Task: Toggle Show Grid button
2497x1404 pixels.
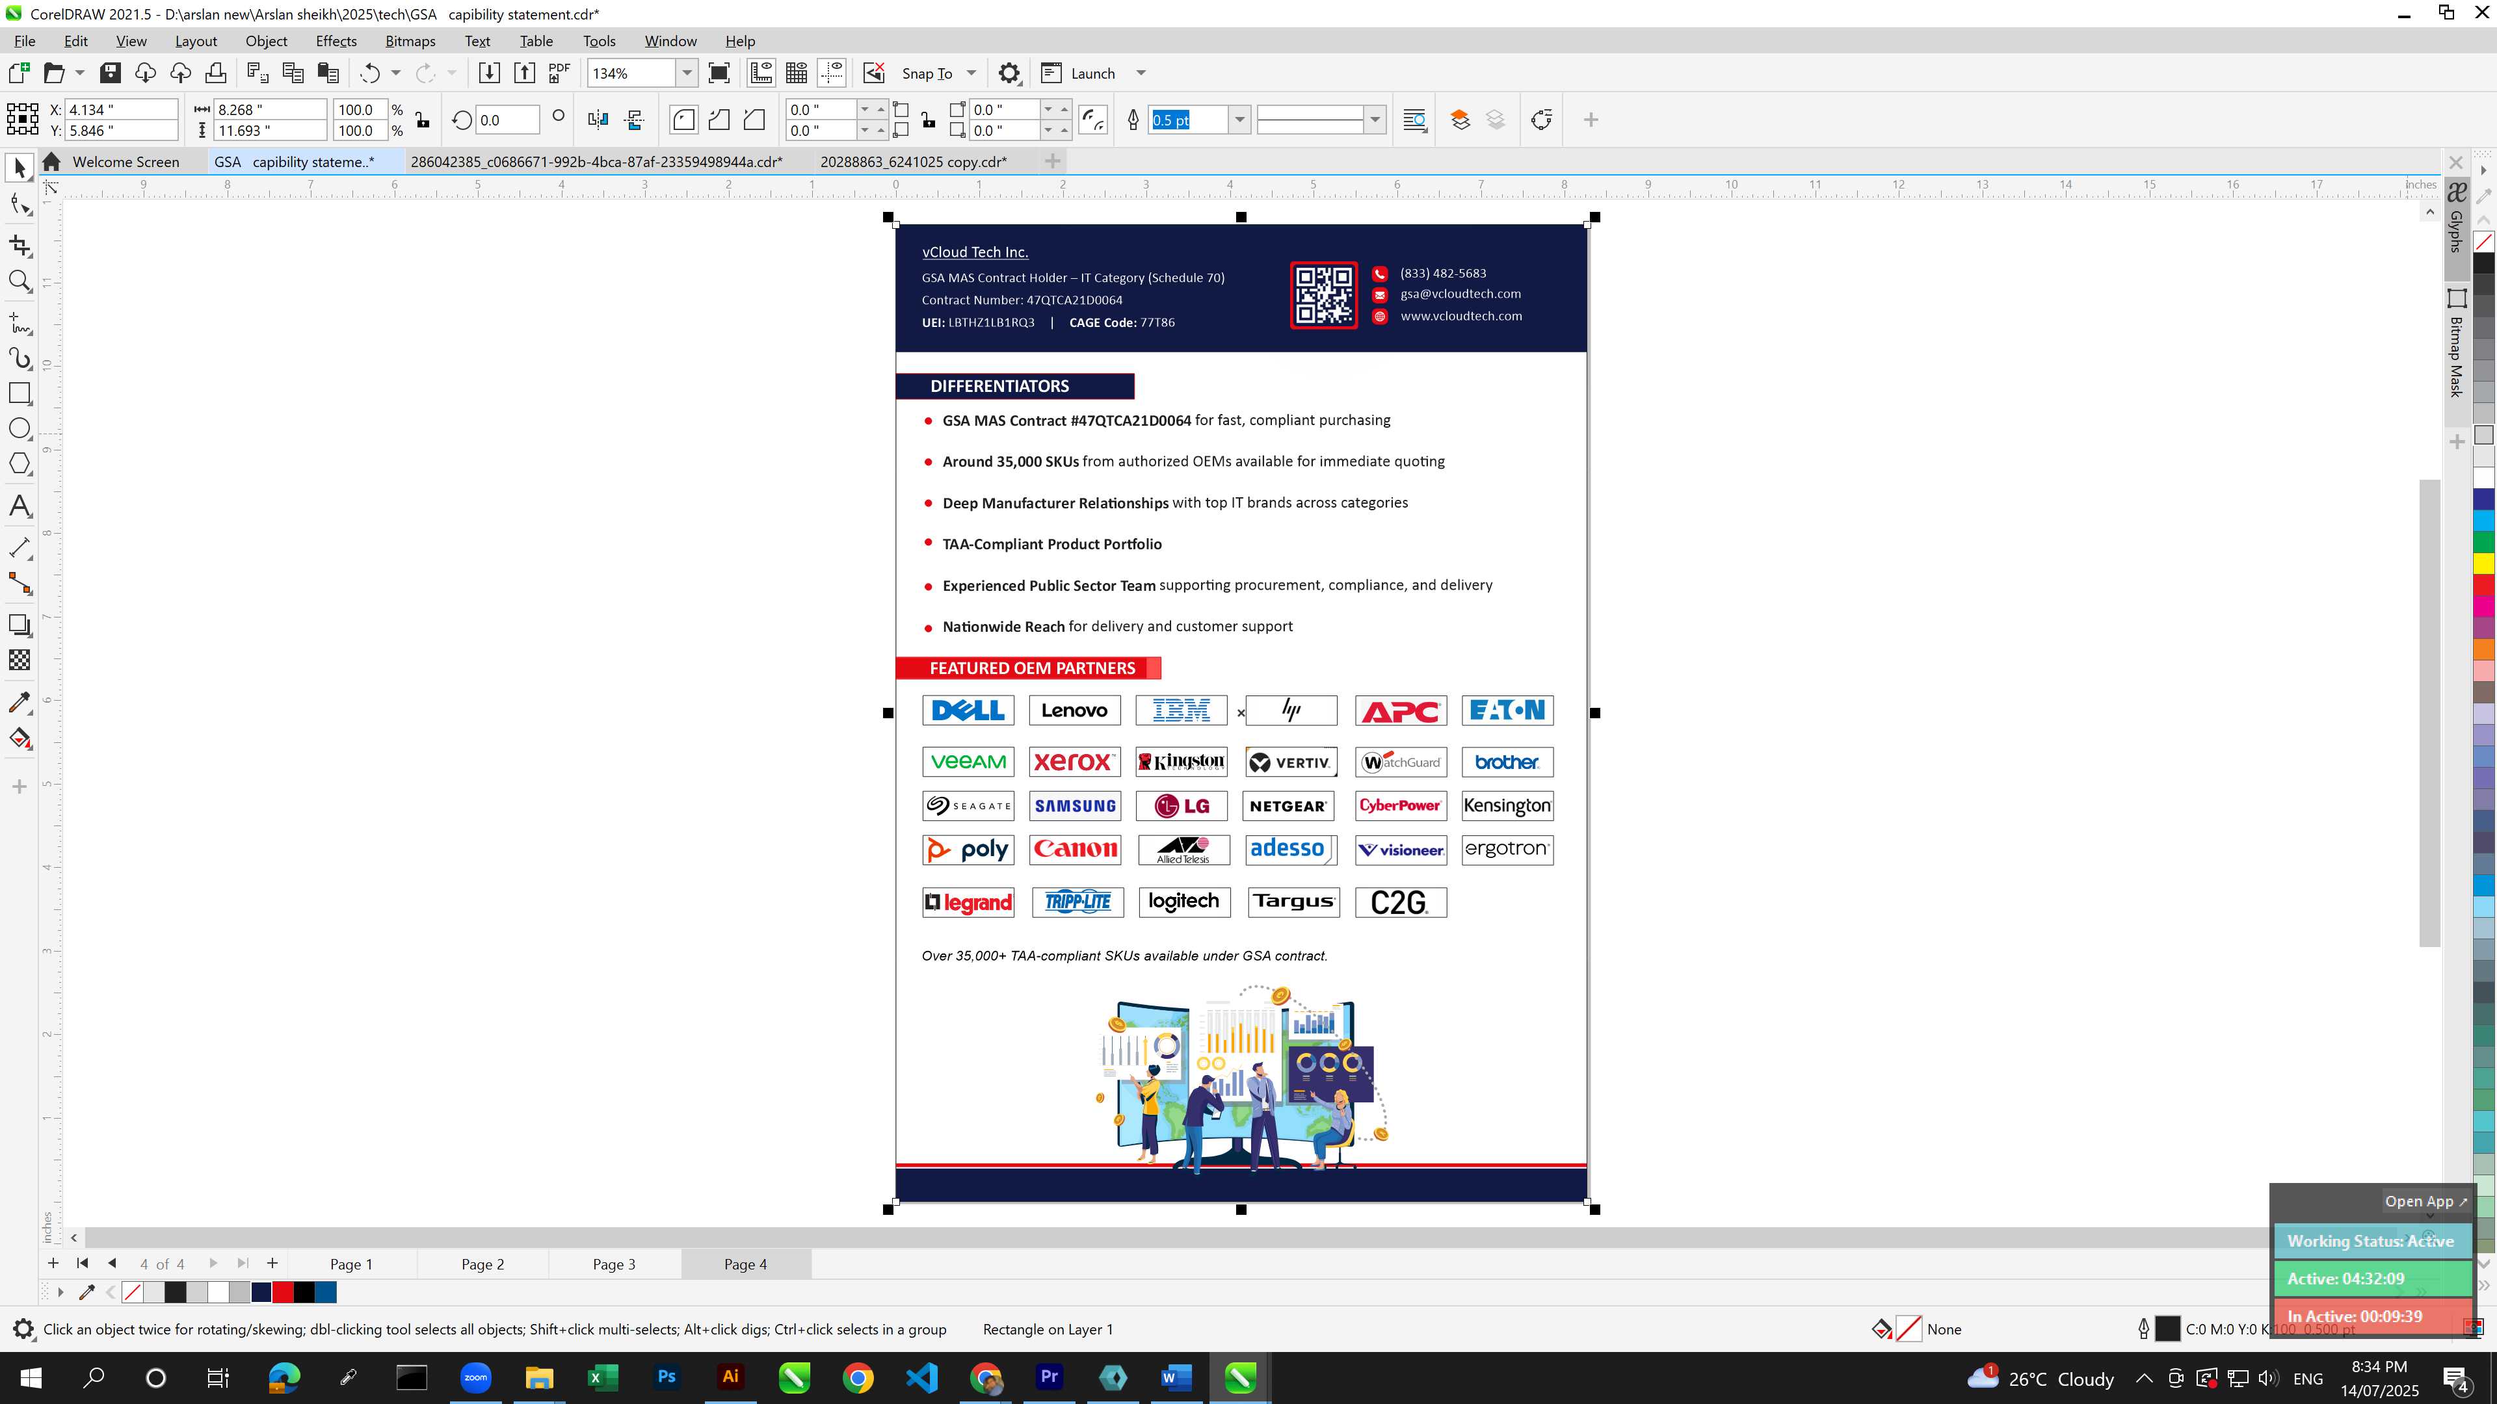Action: point(797,73)
